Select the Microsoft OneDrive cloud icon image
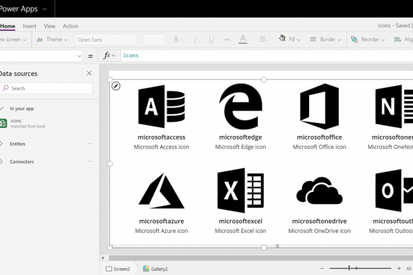The width and height of the screenshot is (413, 275). pos(319,190)
